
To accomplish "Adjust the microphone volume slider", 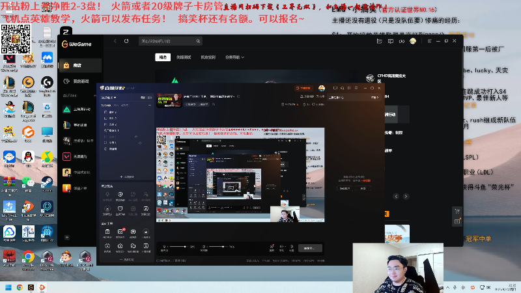I will pos(178,247).
